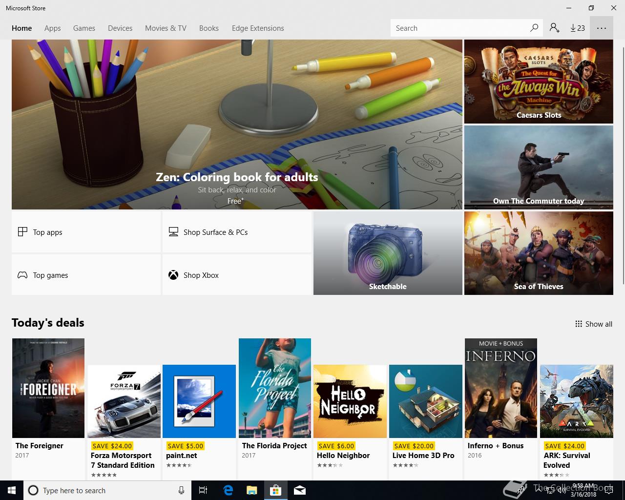Click the Inferno + Bonus title text
Screen dimensions: 625x500
(x=496, y=445)
